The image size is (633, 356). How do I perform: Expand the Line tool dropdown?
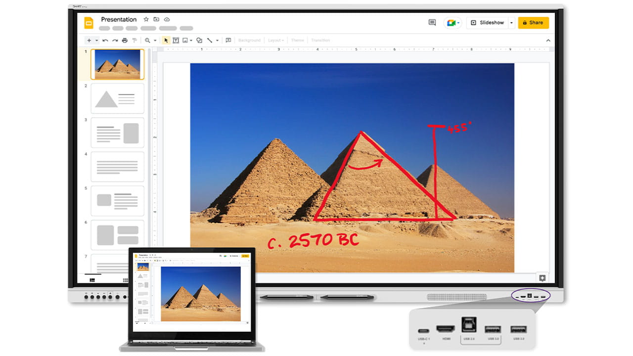217,40
